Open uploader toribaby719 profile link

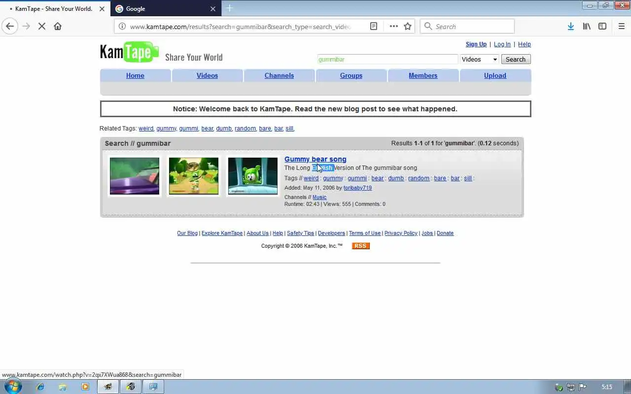(x=357, y=188)
